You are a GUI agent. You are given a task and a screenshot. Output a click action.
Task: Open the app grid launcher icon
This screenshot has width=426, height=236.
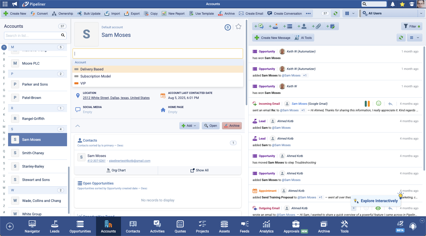5,4
